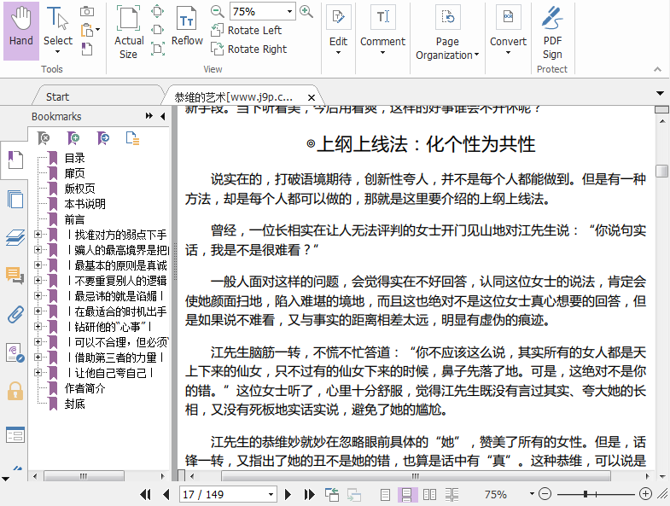
Task: Delete the selected bookmark icon
Action: point(44,138)
